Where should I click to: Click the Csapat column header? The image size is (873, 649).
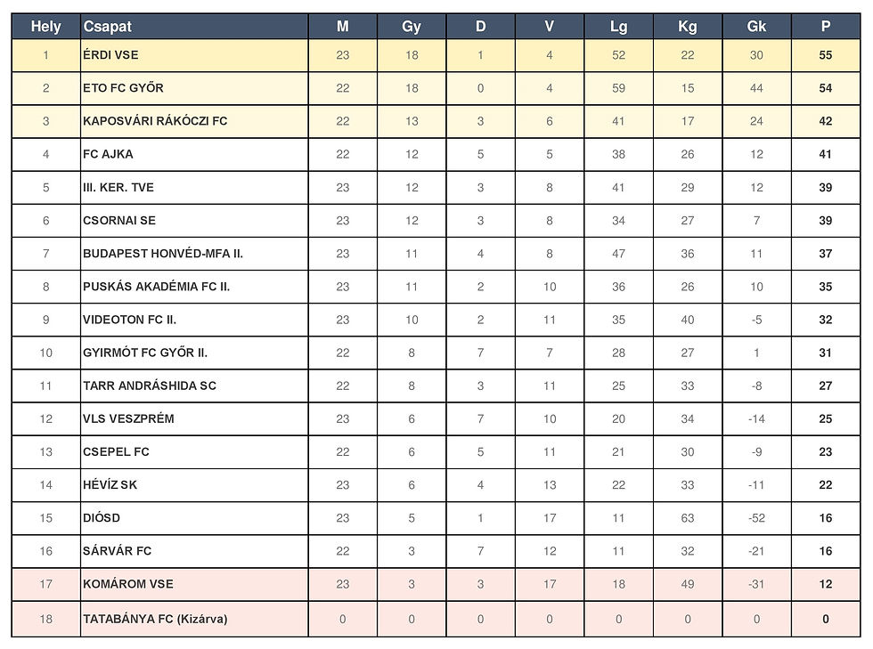[108, 27]
